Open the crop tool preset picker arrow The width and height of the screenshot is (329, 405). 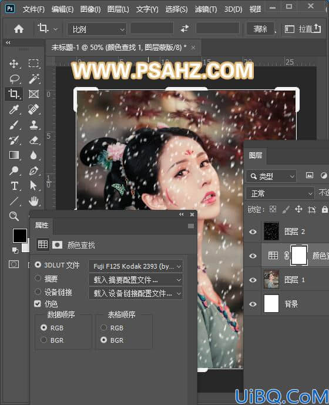pos(56,29)
